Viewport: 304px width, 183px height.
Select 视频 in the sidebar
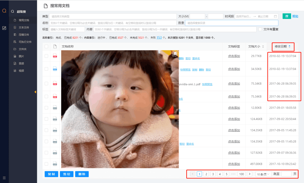(x=23, y=70)
